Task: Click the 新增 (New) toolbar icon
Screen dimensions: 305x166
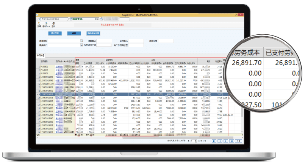Action: pos(39,25)
